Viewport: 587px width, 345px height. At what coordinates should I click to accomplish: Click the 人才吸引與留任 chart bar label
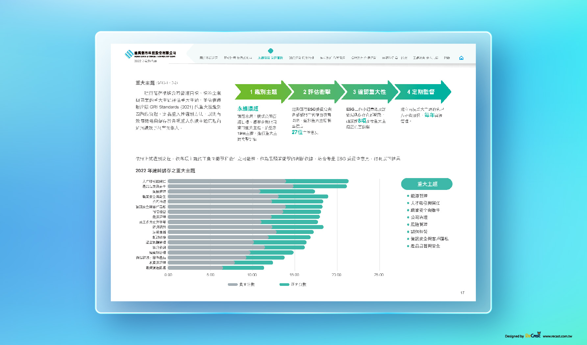click(154, 181)
